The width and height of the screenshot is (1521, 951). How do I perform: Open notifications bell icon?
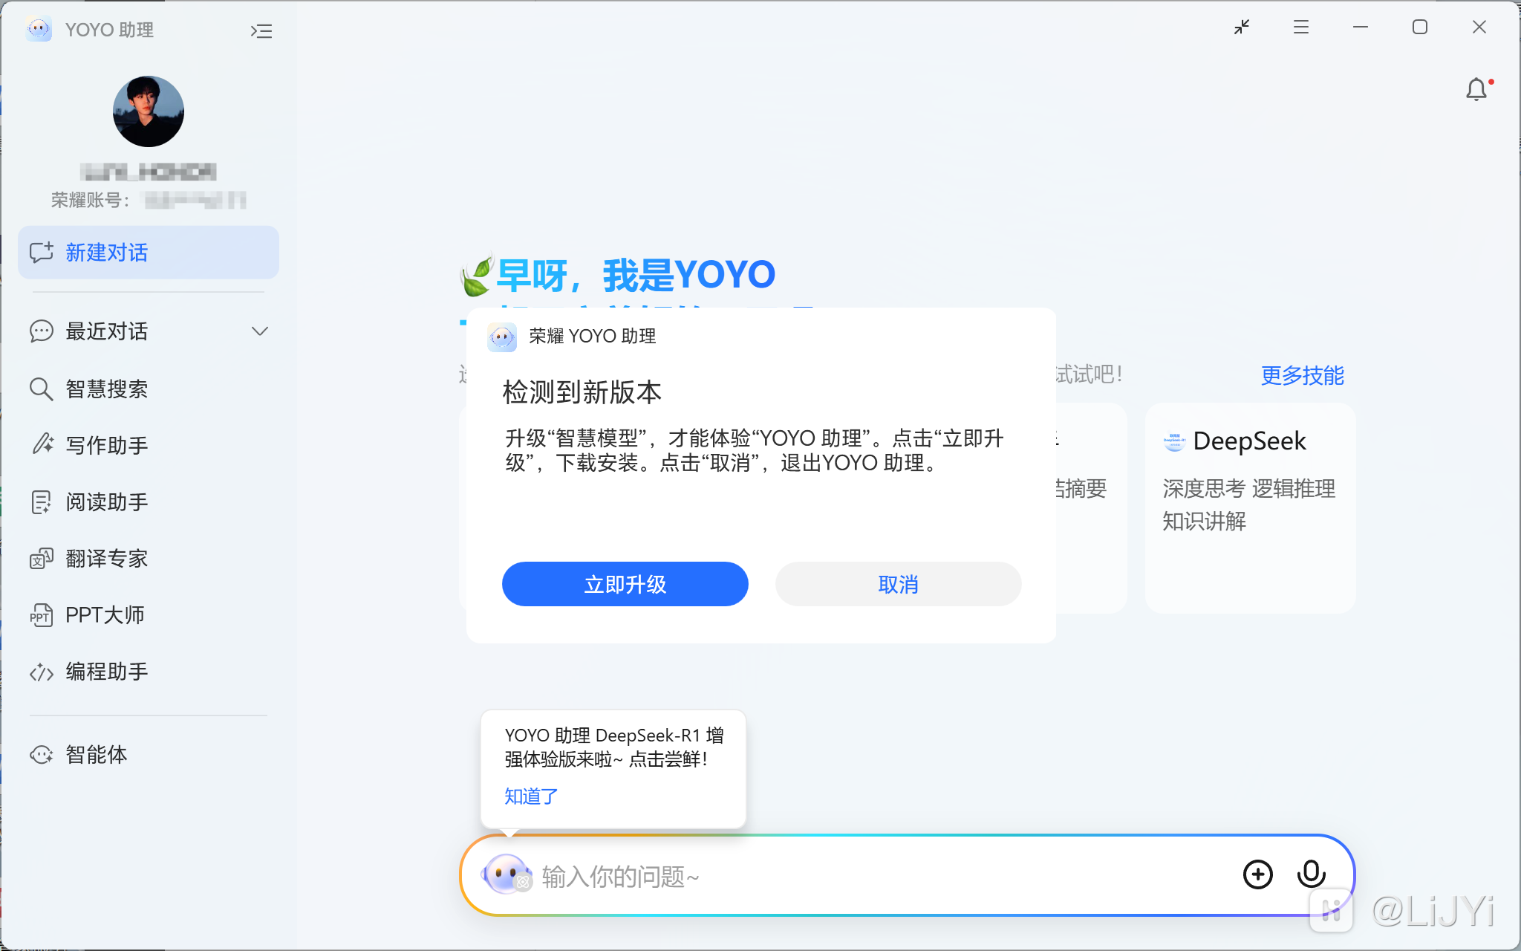pos(1477,90)
